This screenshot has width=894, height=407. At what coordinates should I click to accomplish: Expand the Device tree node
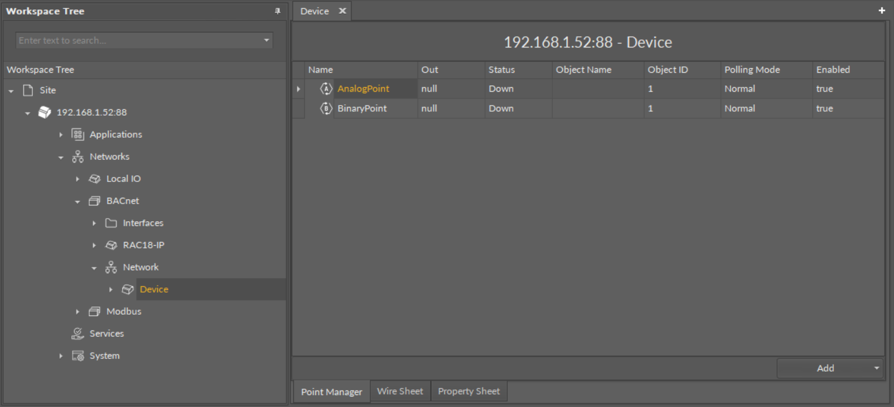point(111,289)
